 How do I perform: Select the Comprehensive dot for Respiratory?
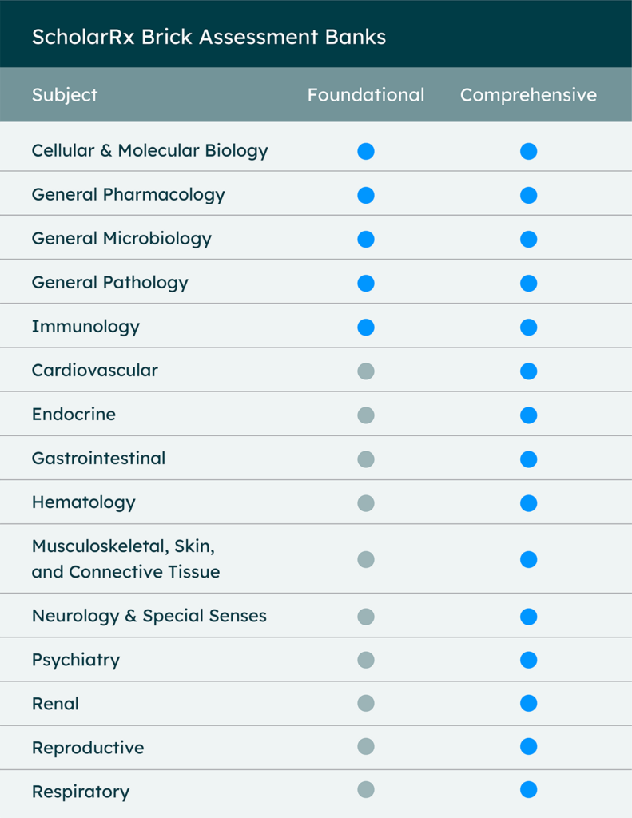529,790
